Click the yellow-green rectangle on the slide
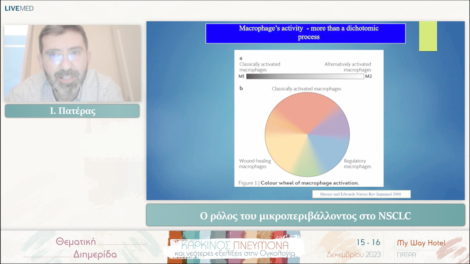 click(428, 36)
